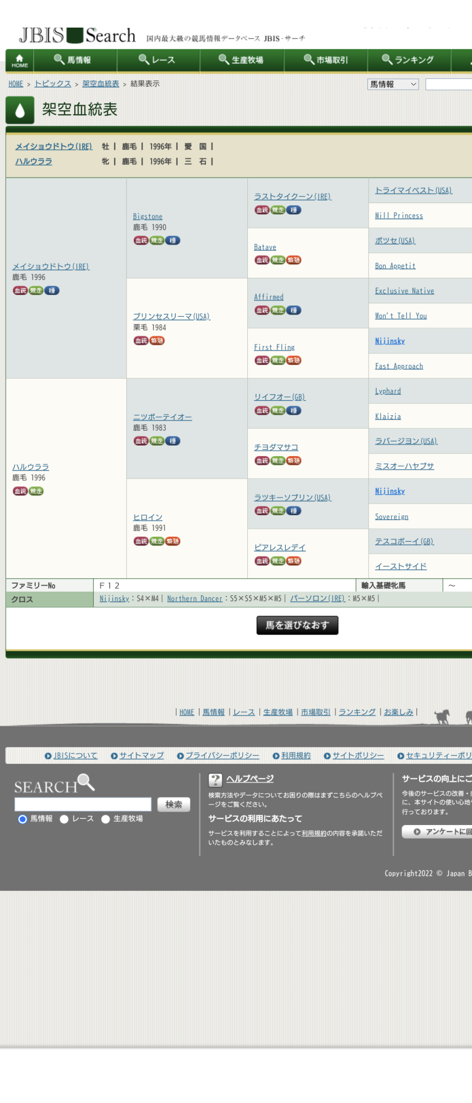Open the レース navigation tab
472x1103 pixels.
pyautogui.click(x=159, y=60)
